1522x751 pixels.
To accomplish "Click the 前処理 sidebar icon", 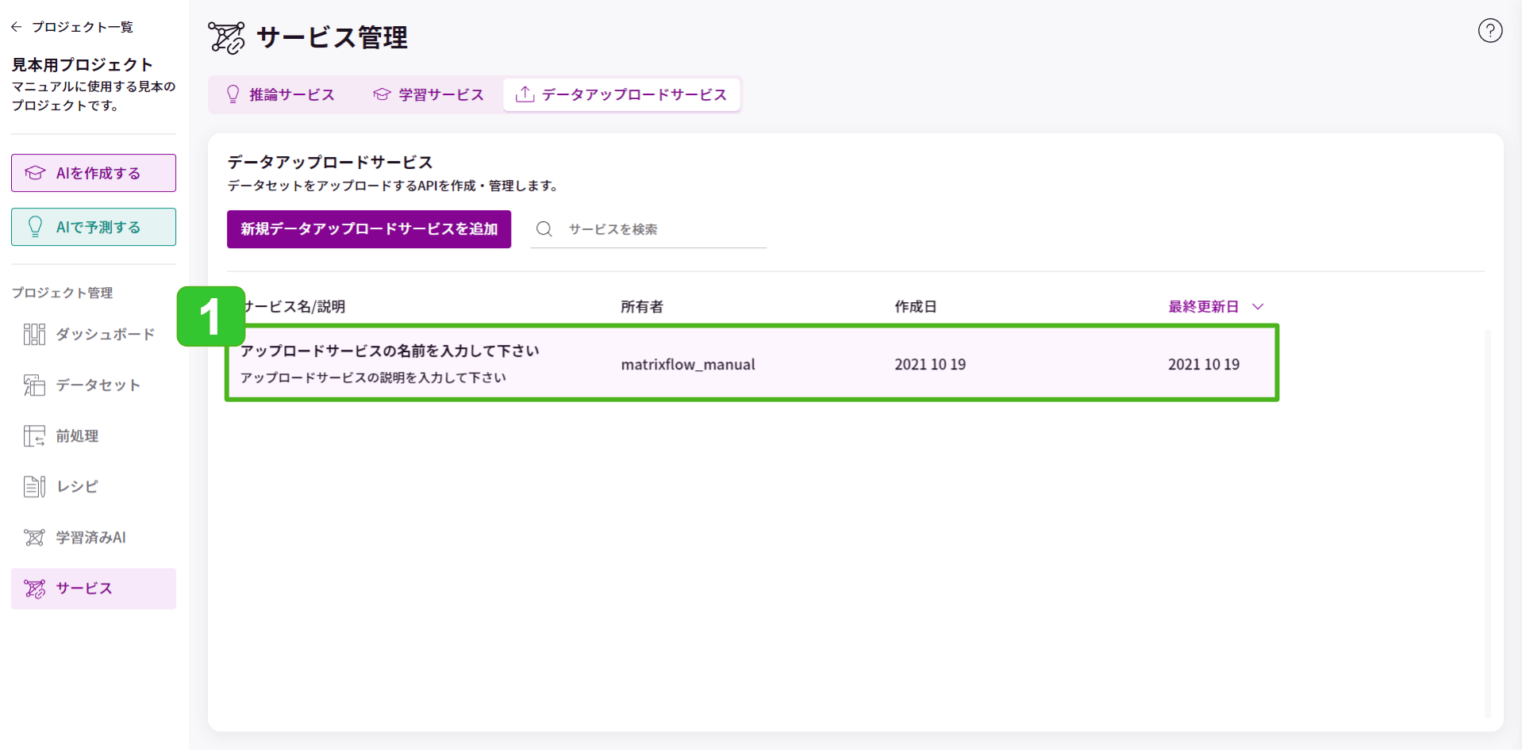I will (x=34, y=436).
